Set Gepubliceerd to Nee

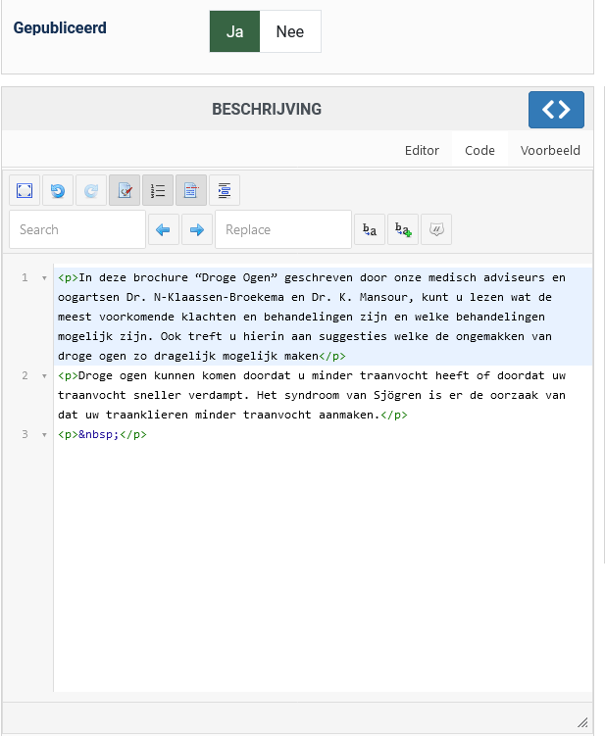tap(290, 31)
